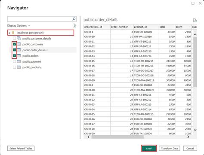The height and width of the screenshot is (155, 204).
Task: Click the Load button
Action: [x=149, y=149]
